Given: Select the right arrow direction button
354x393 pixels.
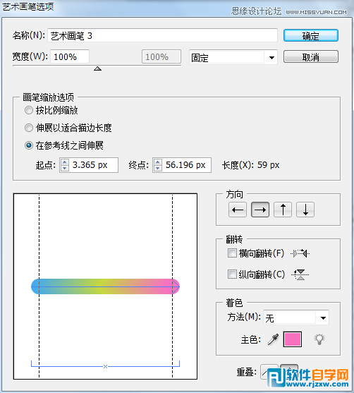Looking at the screenshot, I should (260, 210).
